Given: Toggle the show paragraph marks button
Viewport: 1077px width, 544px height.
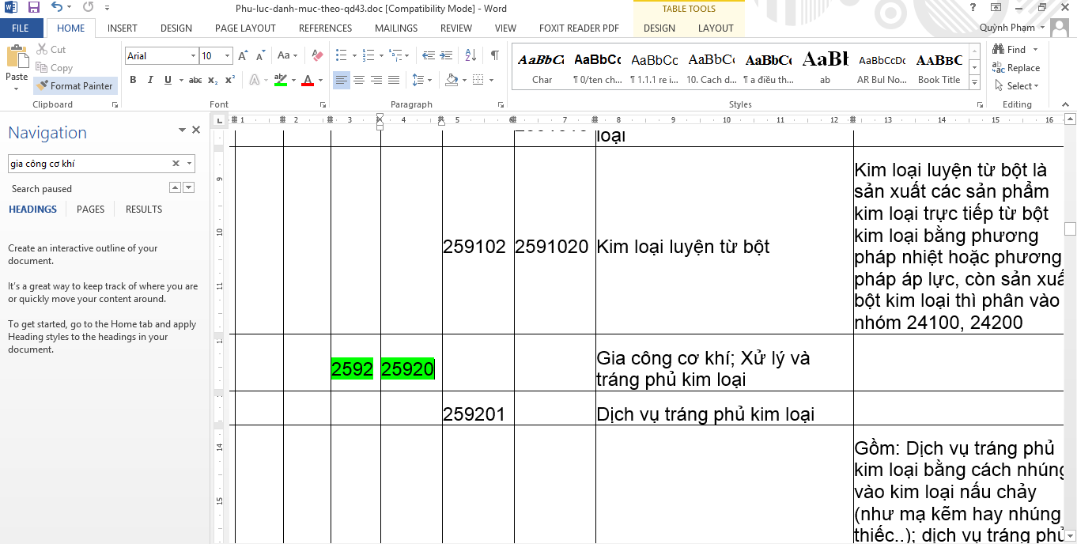Looking at the screenshot, I should coord(494,56).
